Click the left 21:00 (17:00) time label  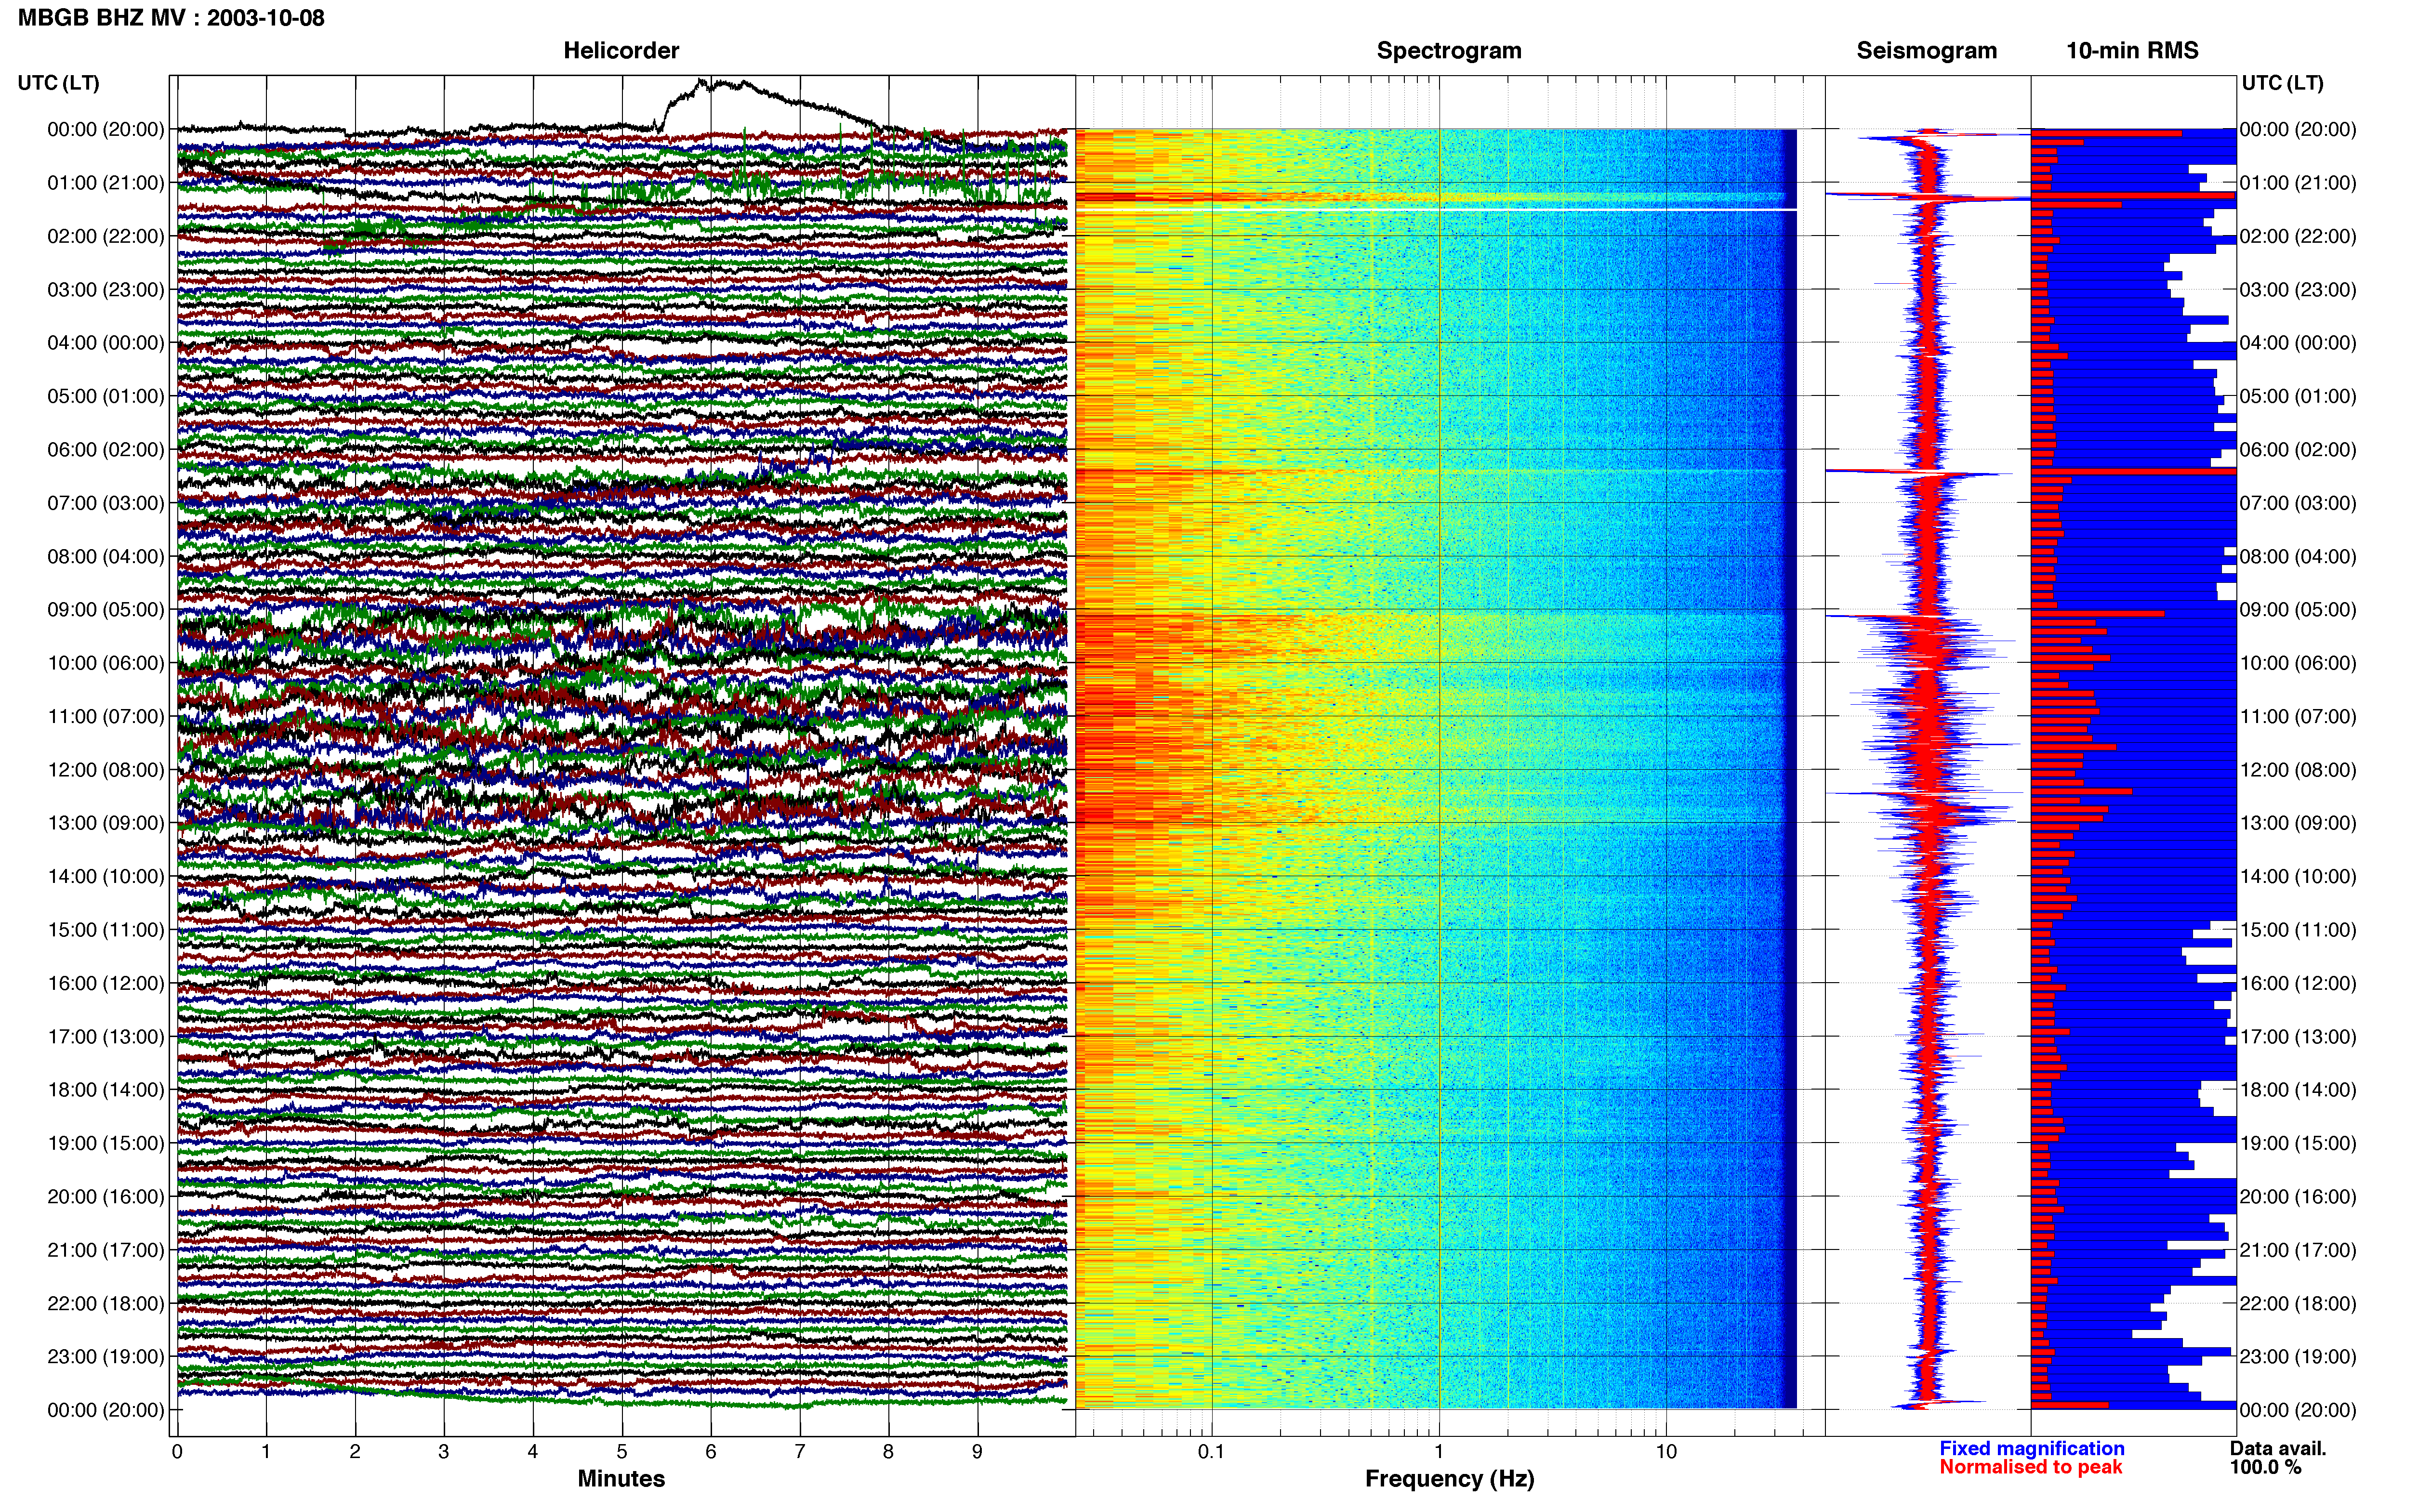point(106,1250)
